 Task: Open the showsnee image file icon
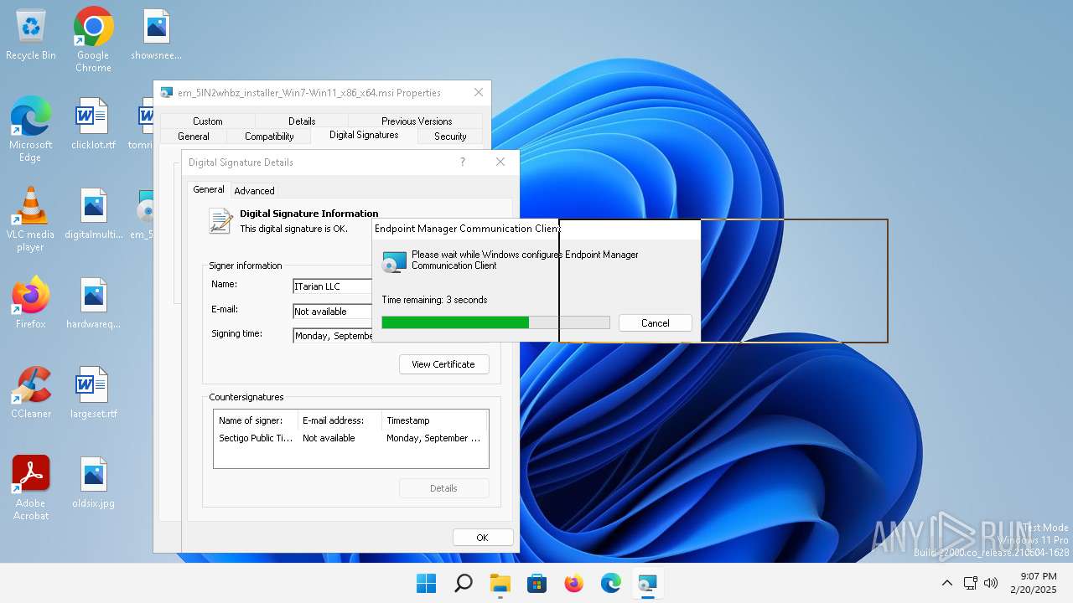156,35
